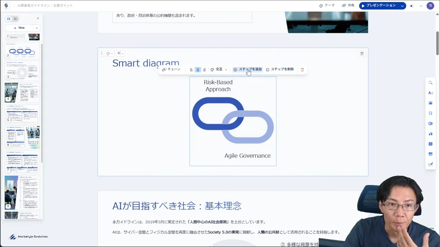
Task: Open the text Aa tool in right toolbar
Action: (430, 93)
